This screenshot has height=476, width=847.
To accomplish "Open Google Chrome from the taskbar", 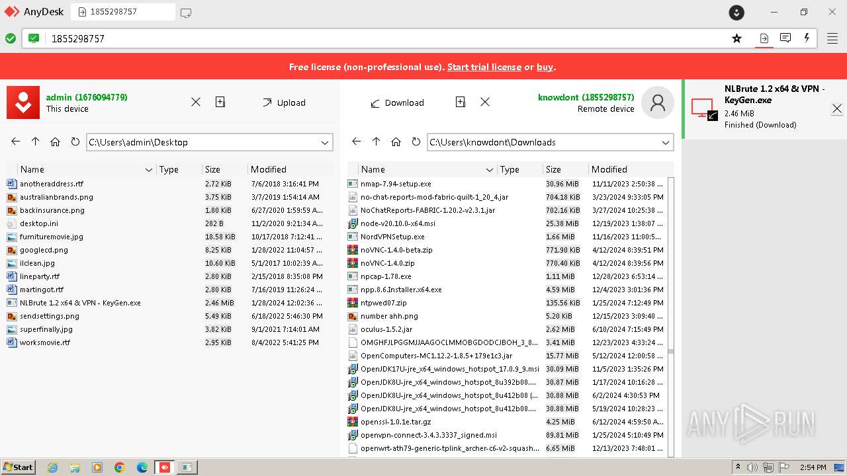I will [120, 467].
